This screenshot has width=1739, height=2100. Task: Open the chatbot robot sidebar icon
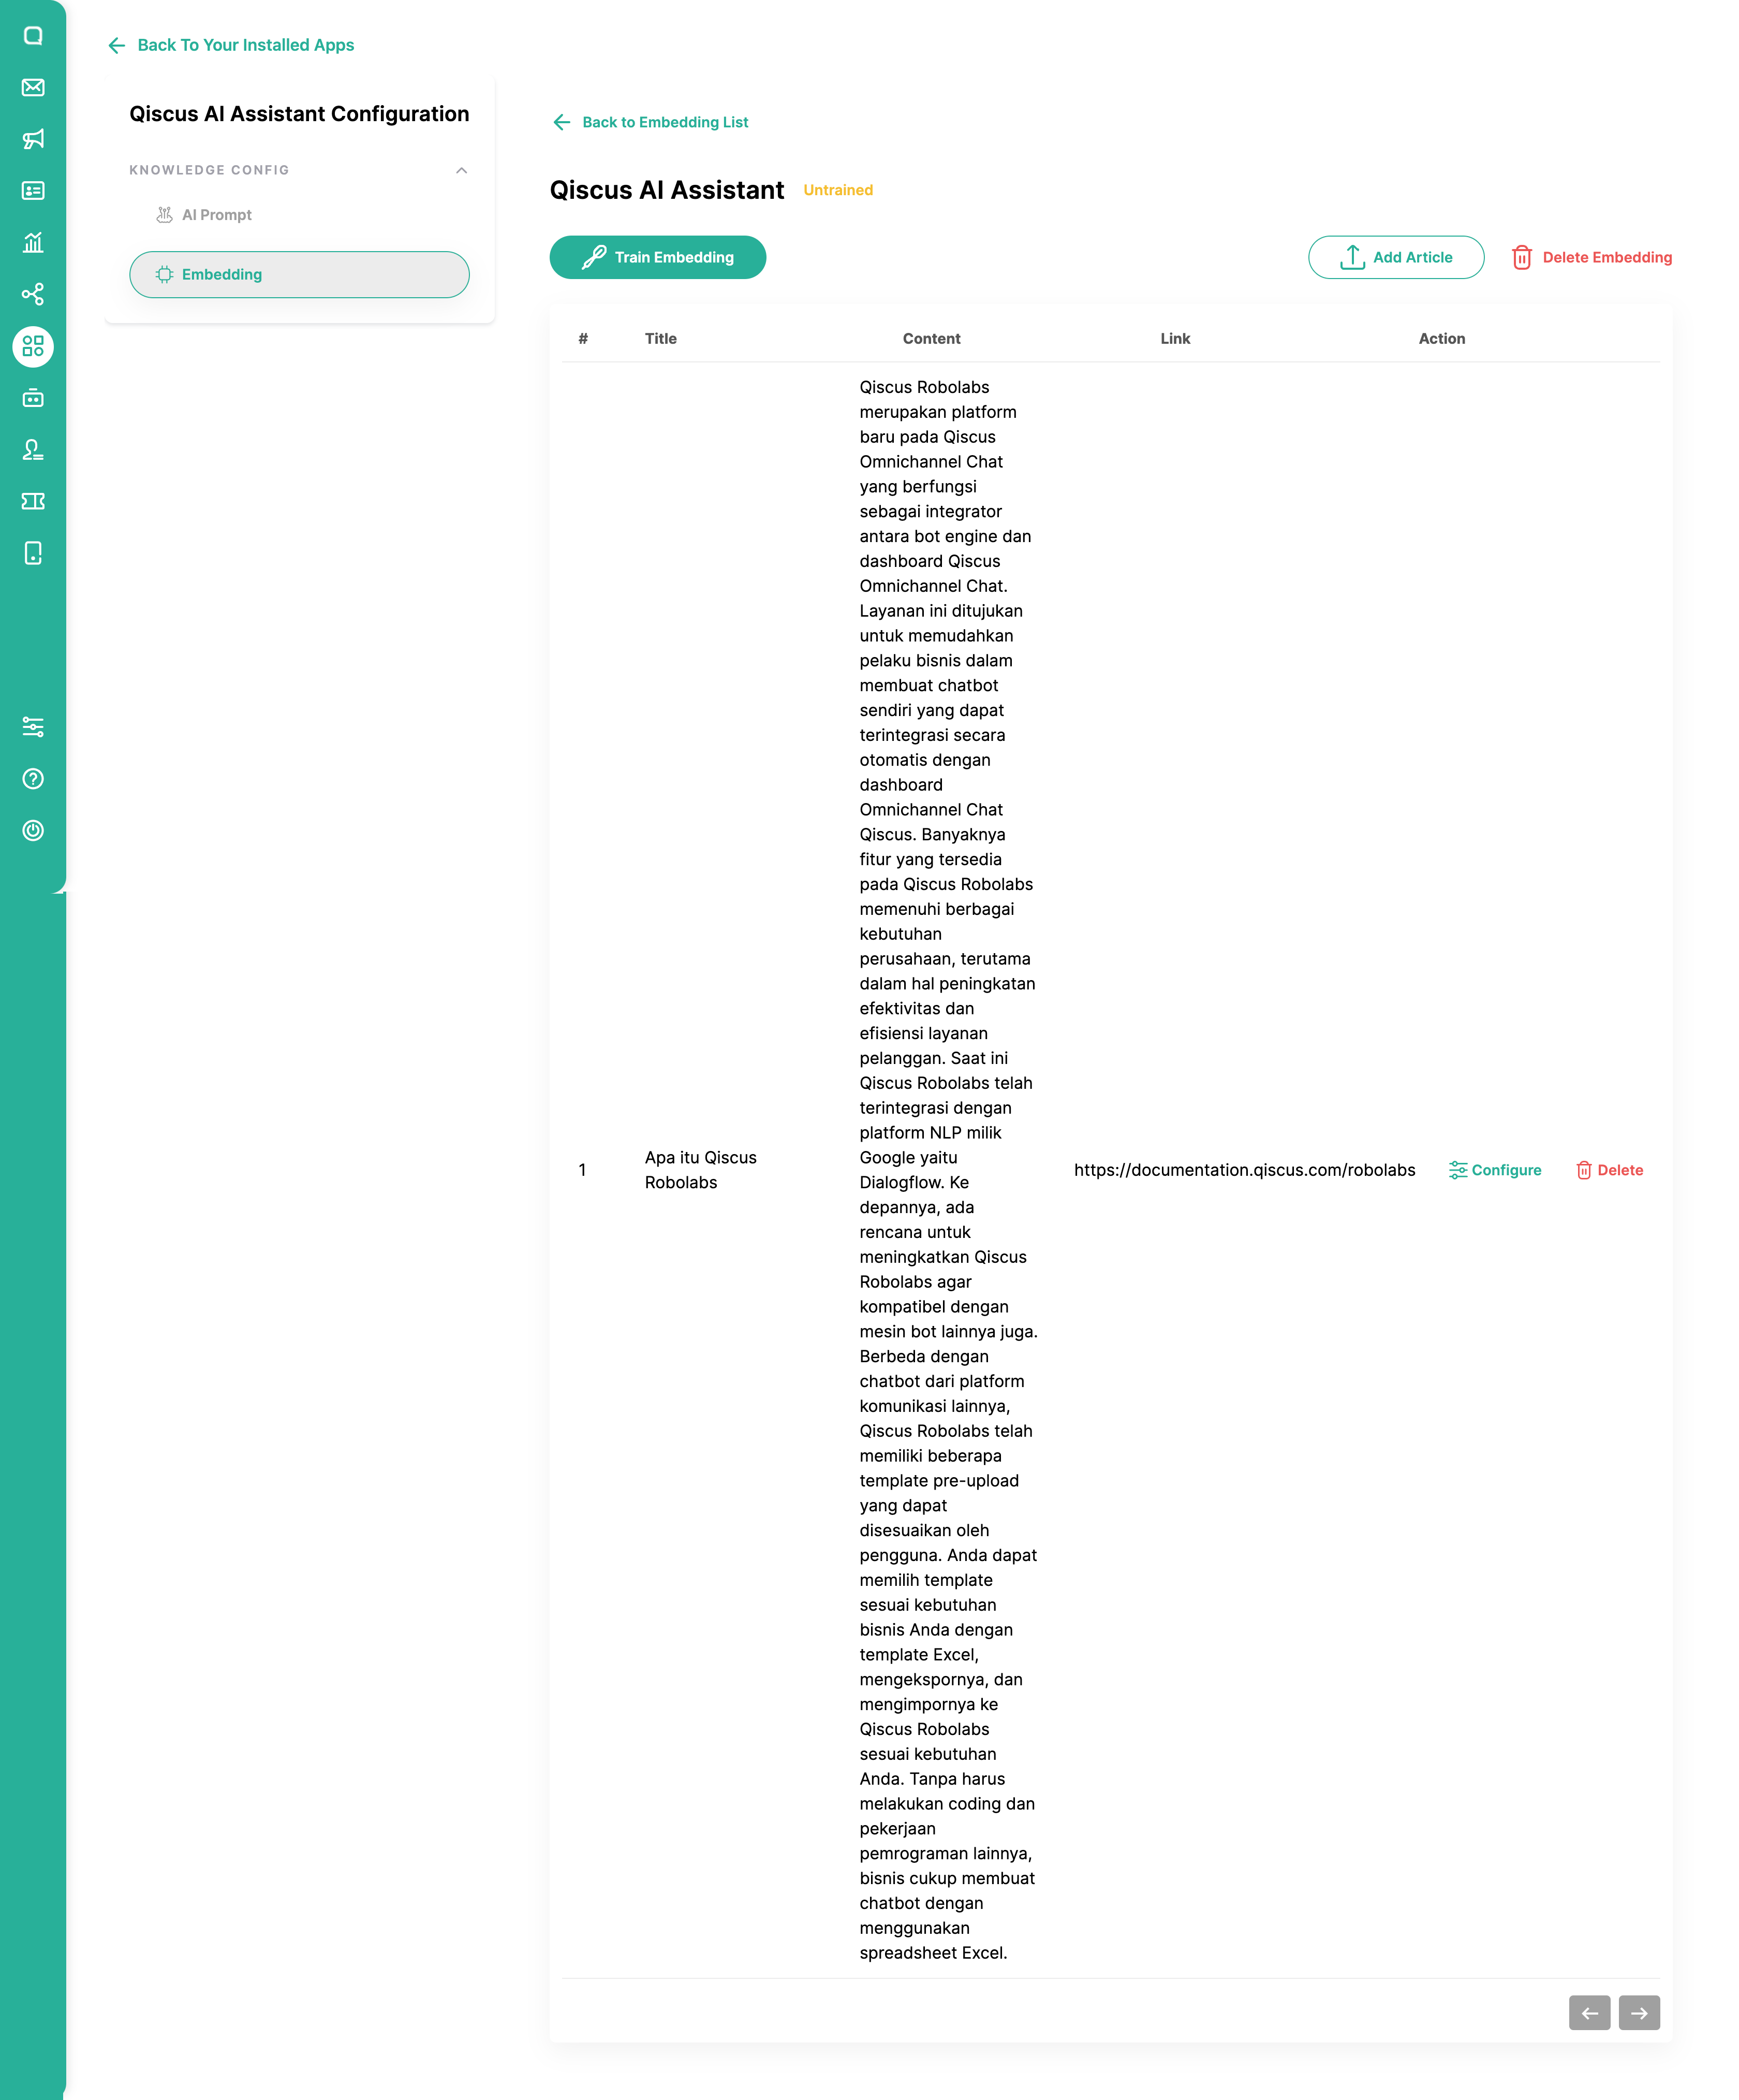[33, 398]
